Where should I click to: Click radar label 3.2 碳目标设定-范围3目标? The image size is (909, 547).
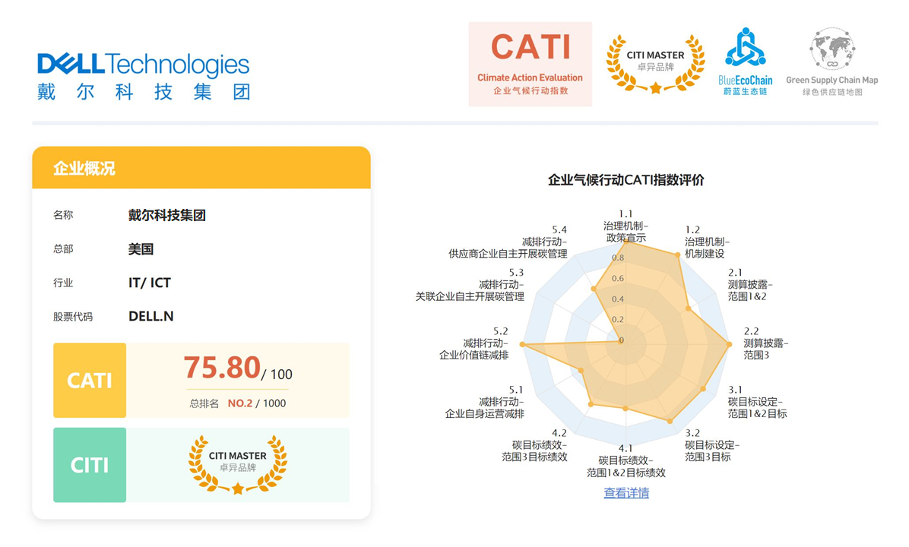[712, 445]
